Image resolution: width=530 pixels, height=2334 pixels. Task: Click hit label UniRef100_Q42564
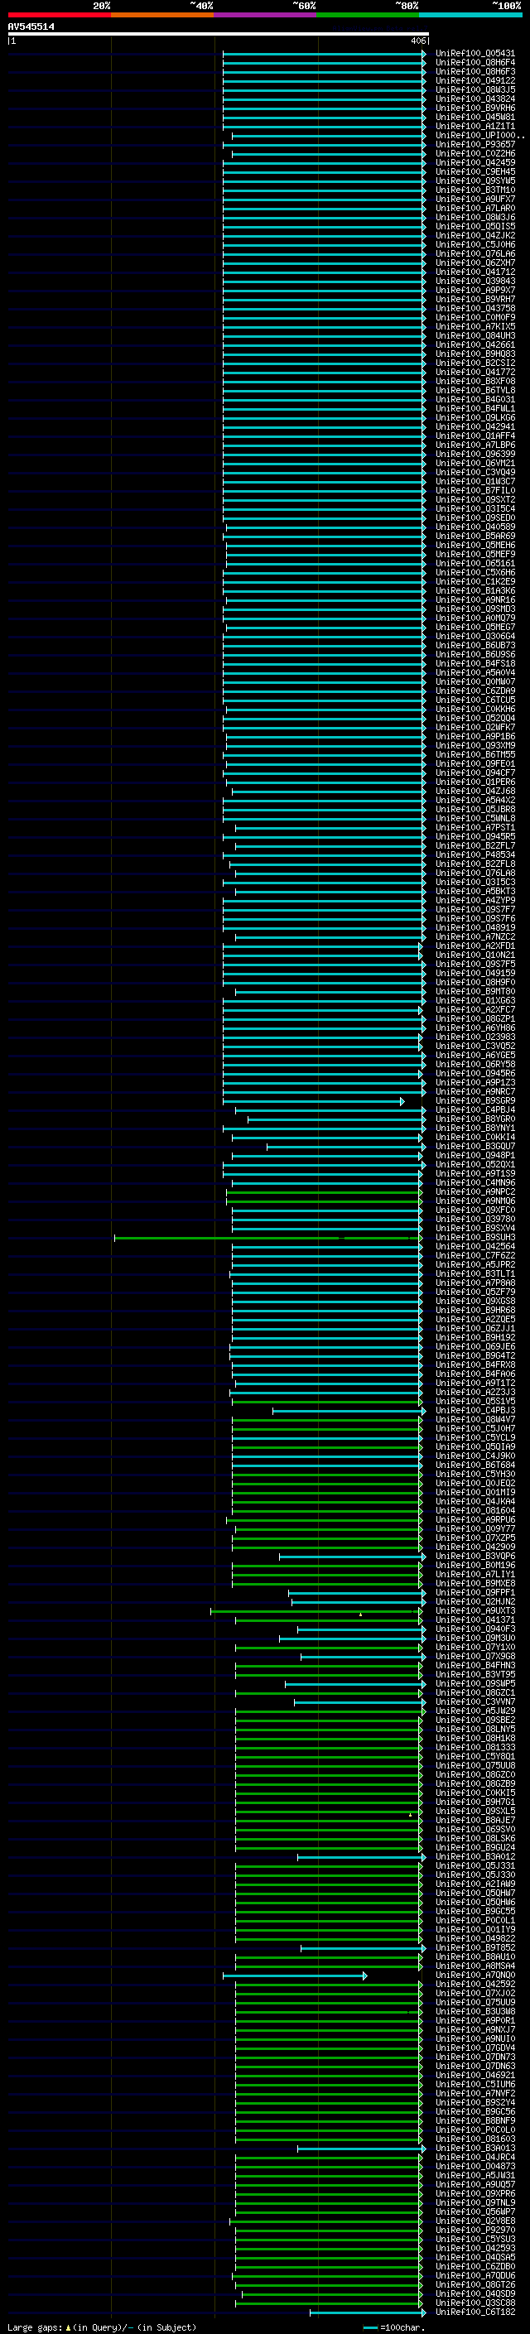pos(475,1247)
